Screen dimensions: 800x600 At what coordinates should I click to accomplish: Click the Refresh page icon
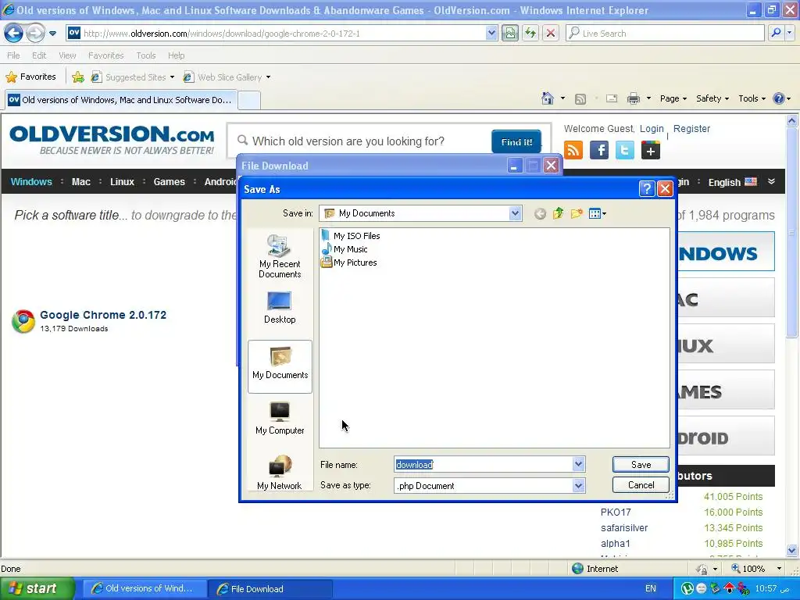530,34
